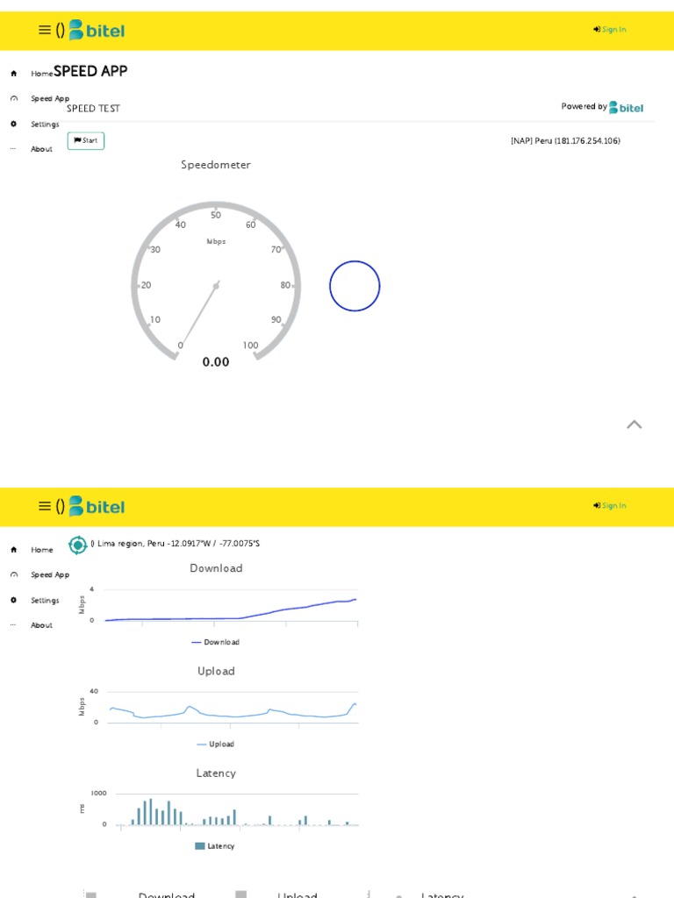Open About in the lower sidebar
Image resolution: width=674 pixels, height=898 pixels.
click(x=41, y=624)
